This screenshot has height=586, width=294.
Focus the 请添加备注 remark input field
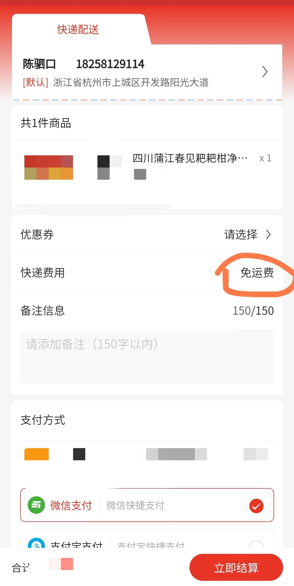147,357
